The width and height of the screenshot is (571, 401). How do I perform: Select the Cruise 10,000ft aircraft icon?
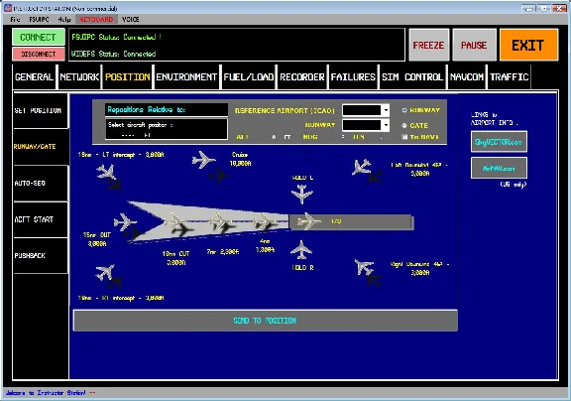click(203, 160)
